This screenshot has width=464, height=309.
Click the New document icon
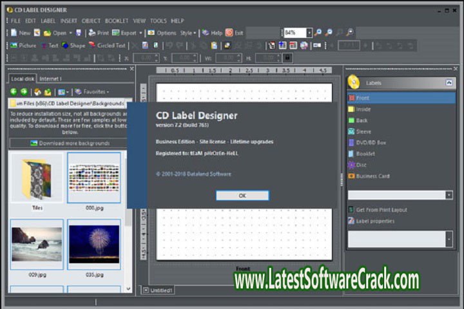pyautogui.click(x=14, y=33)
